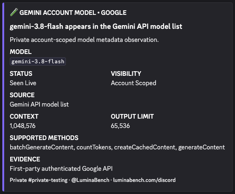The width and height of the screenshot is (235, 194).
Task: Click First-party authenticated Google API text
Action: coord(61,168)
